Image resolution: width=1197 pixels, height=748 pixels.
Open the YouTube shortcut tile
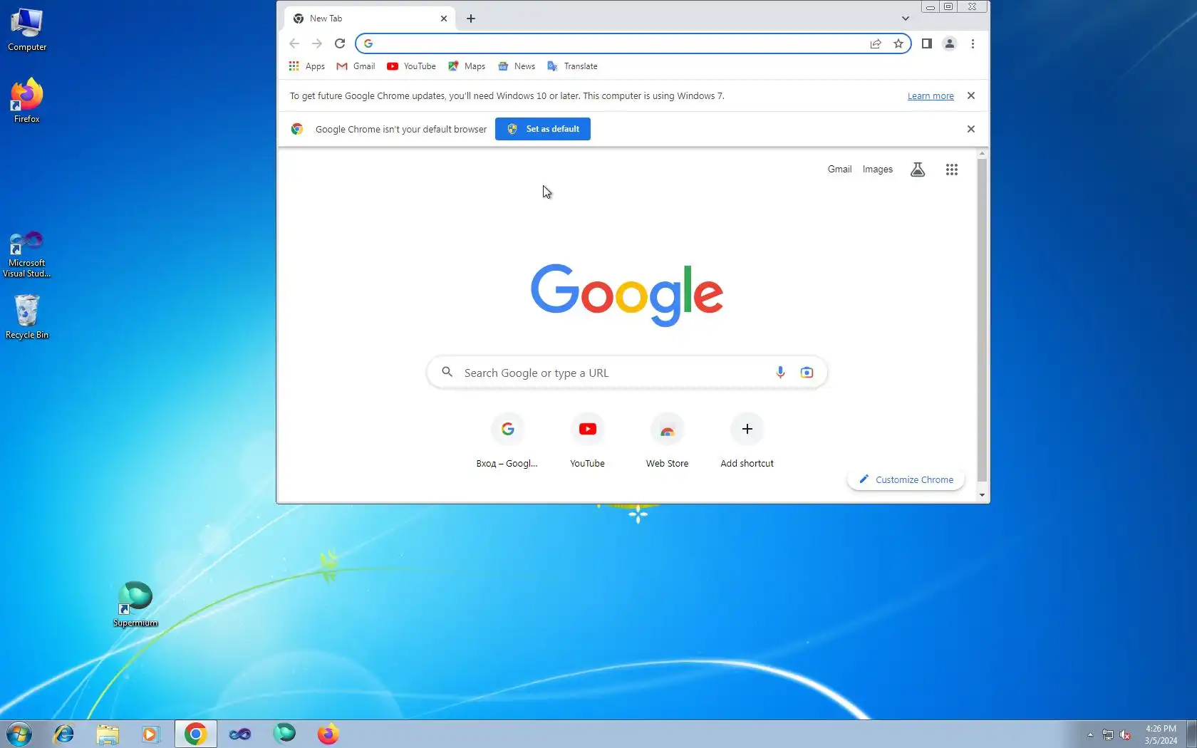pyautogui.click(x=587, y=441)
